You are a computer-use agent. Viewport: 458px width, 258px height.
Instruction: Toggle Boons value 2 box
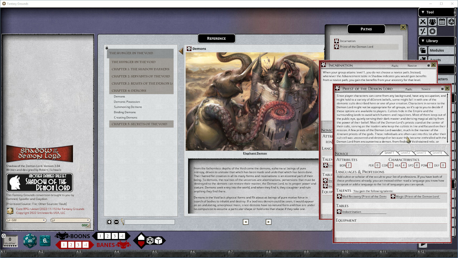107,236
